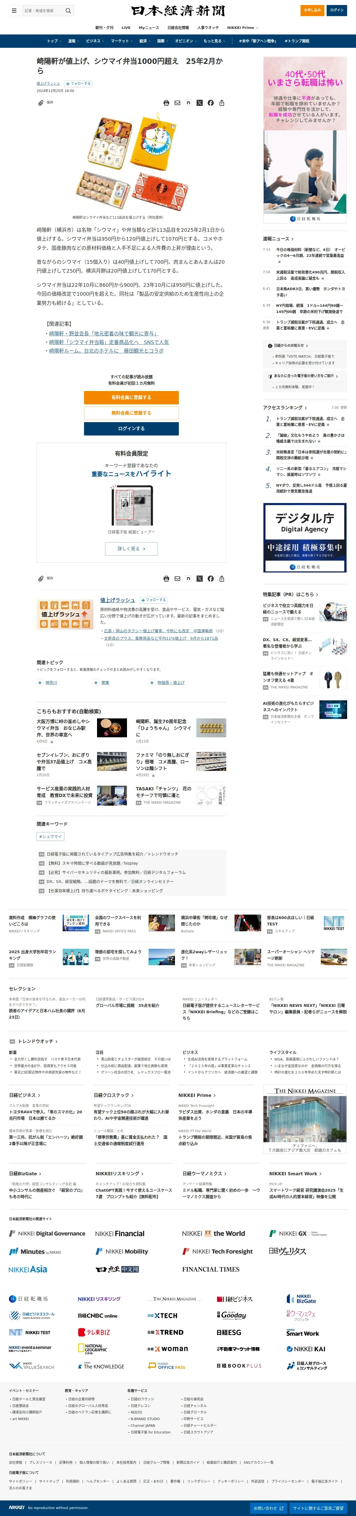
Task: Toggle 保存 paperclip below the registration box
Action: pos(45,579)
